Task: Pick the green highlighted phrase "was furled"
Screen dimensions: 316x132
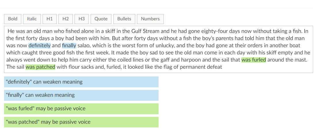Action: click(254, 60)
